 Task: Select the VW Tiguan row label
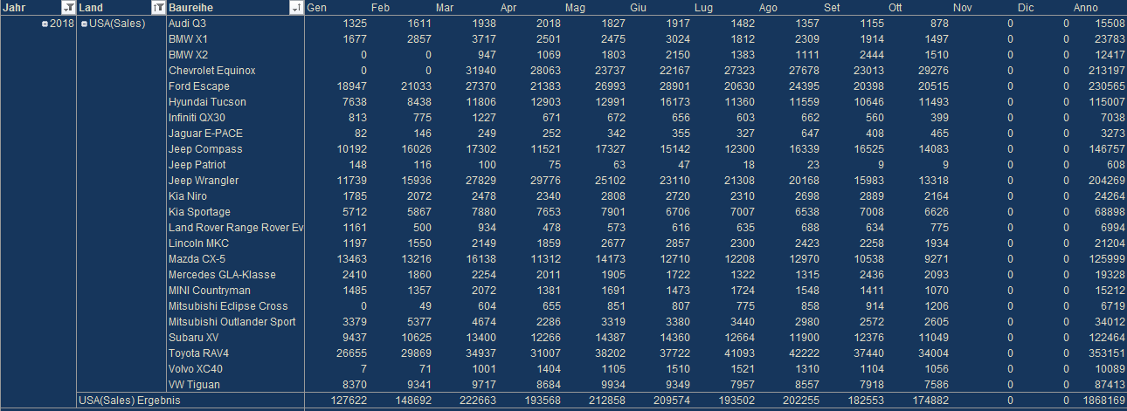[x=194, y=385]
